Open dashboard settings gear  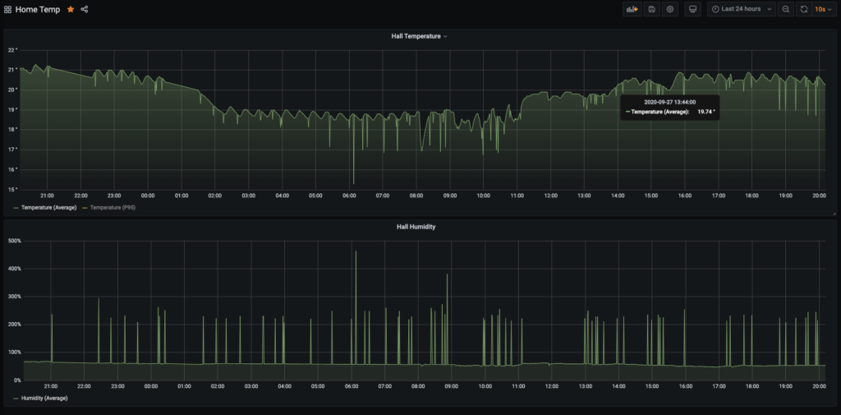point(670,9)
